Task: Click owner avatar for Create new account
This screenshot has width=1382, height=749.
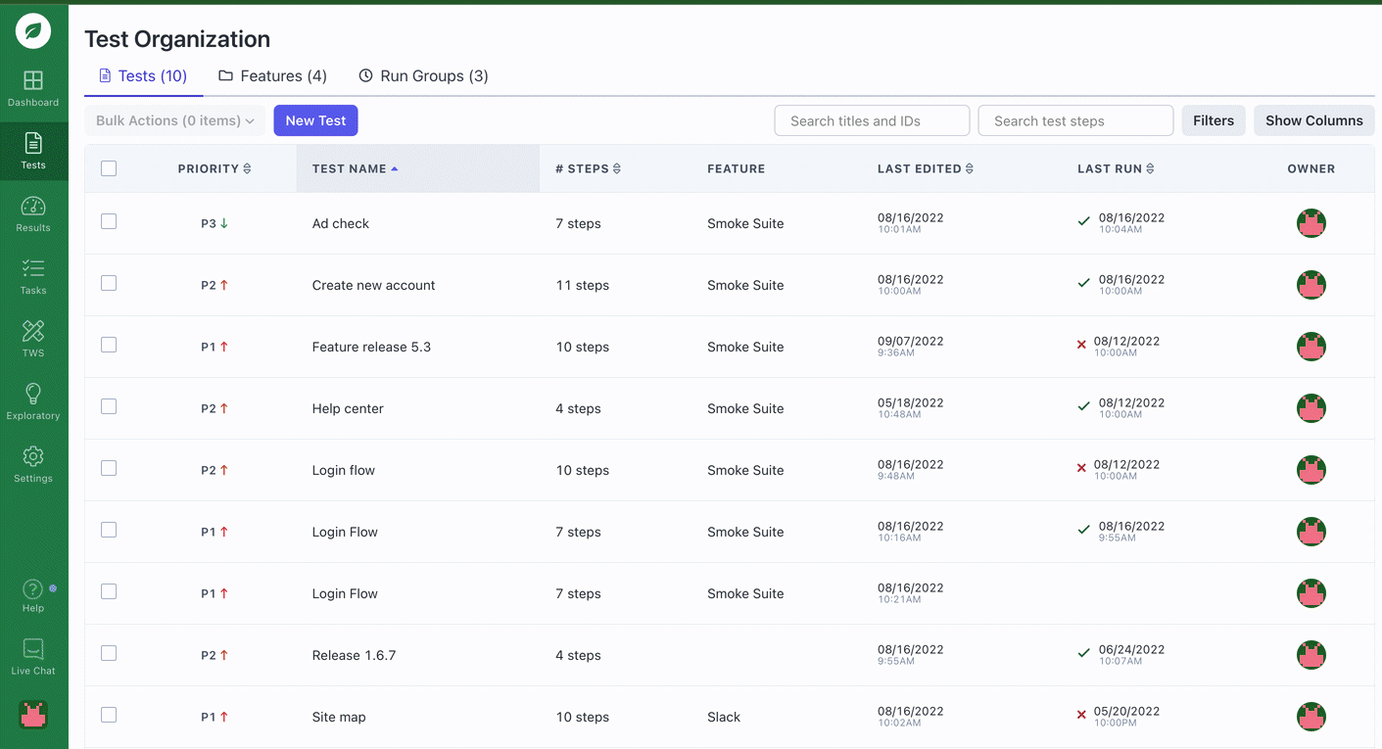Action: 1311,285
